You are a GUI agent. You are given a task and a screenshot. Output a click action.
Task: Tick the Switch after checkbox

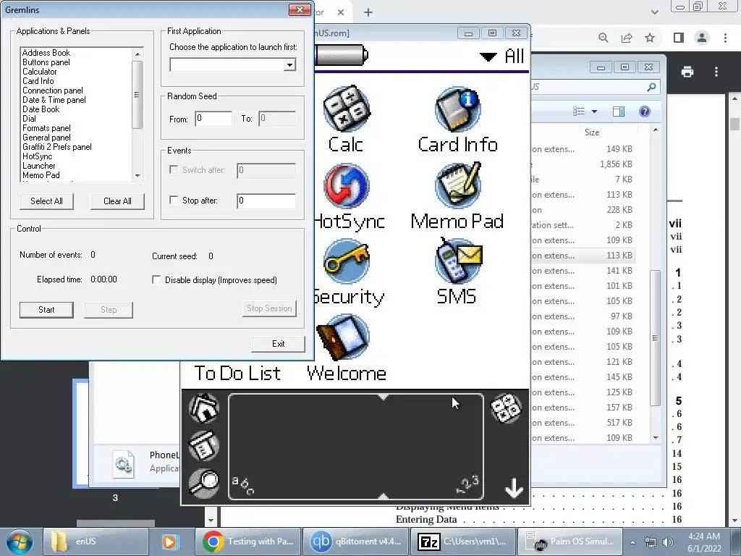(x=174, y=169)
